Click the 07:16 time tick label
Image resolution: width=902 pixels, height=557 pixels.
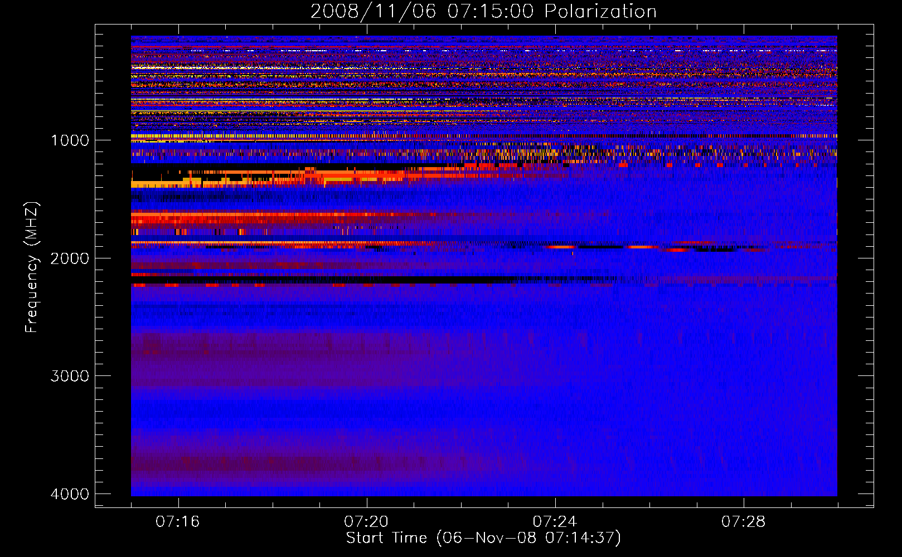[178, 522]
